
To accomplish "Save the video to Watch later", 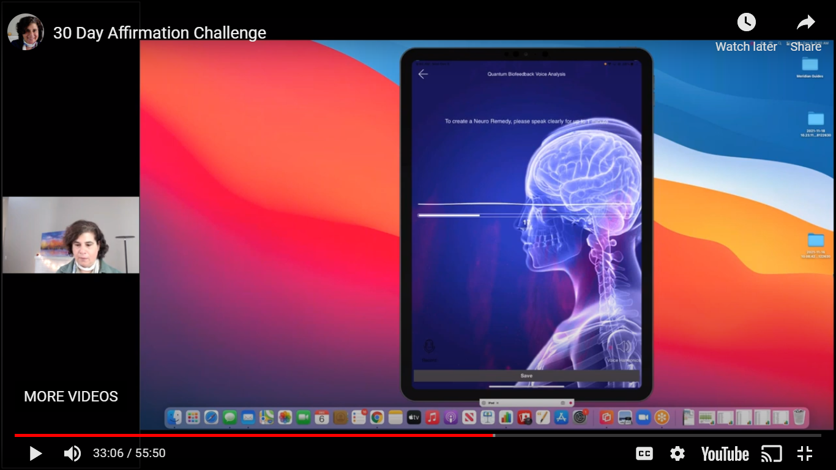I will pos(747,21).
